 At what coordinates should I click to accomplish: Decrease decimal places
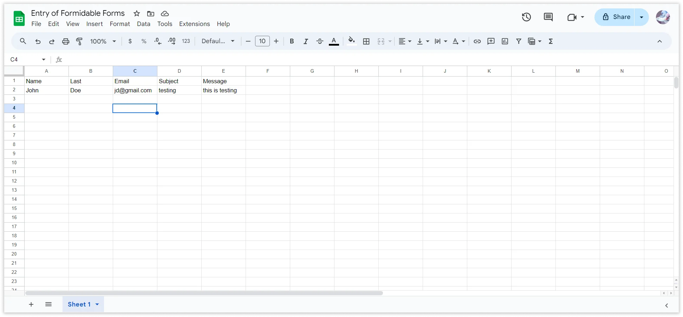pyautogui.click(x=157, y=41)
